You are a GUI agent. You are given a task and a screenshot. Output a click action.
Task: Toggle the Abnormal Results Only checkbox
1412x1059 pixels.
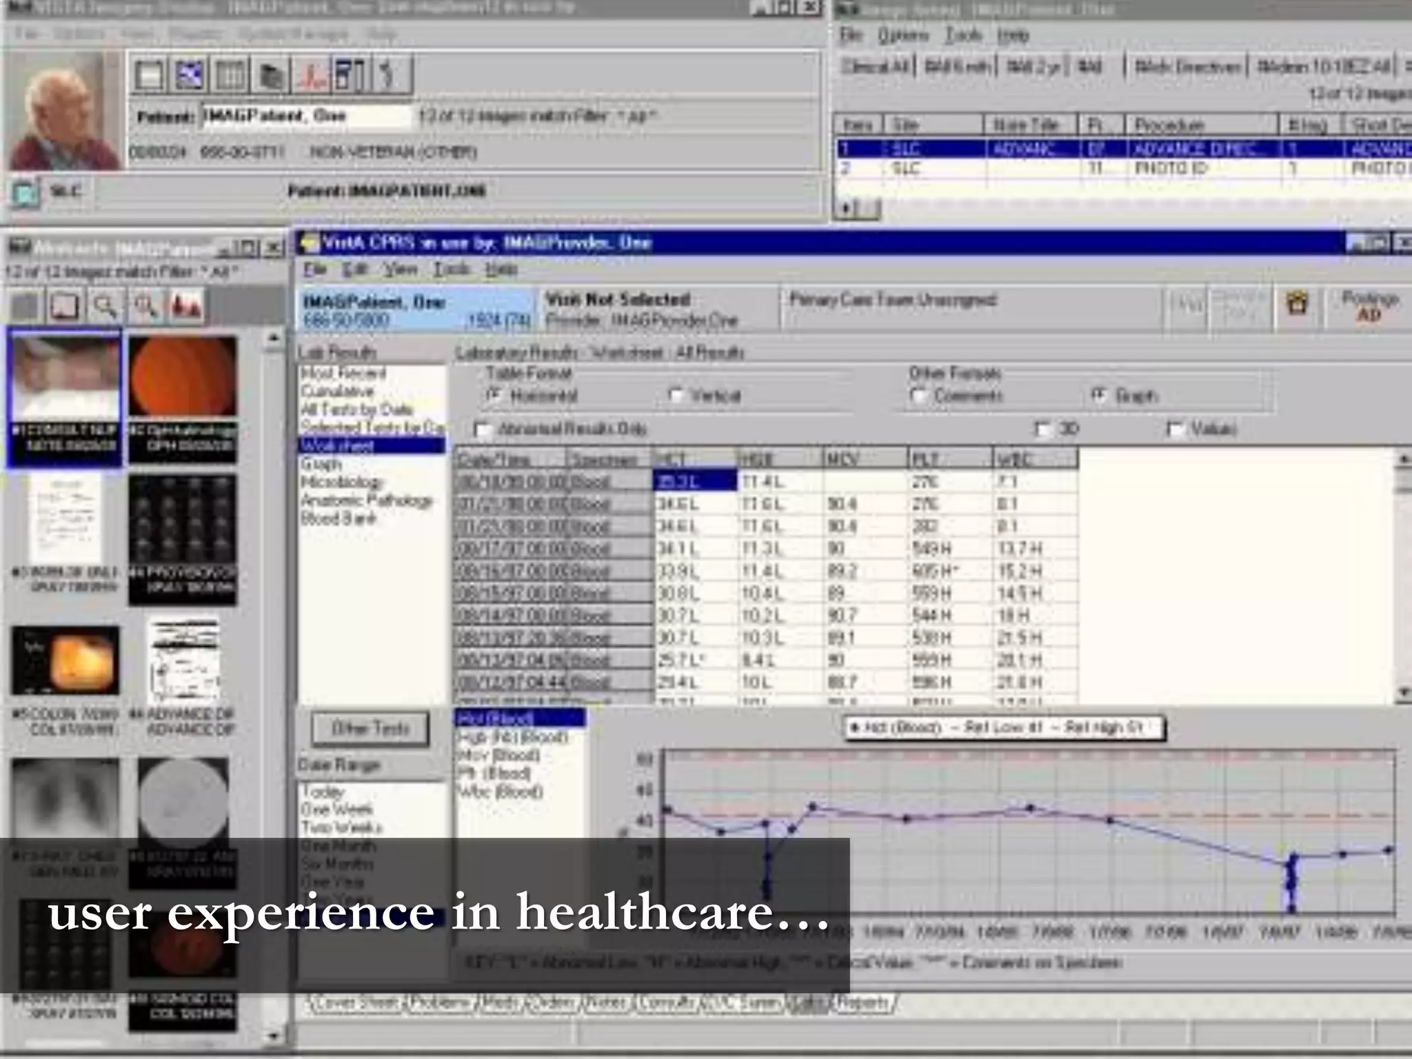pyautogui.click(x=484, y=430)
